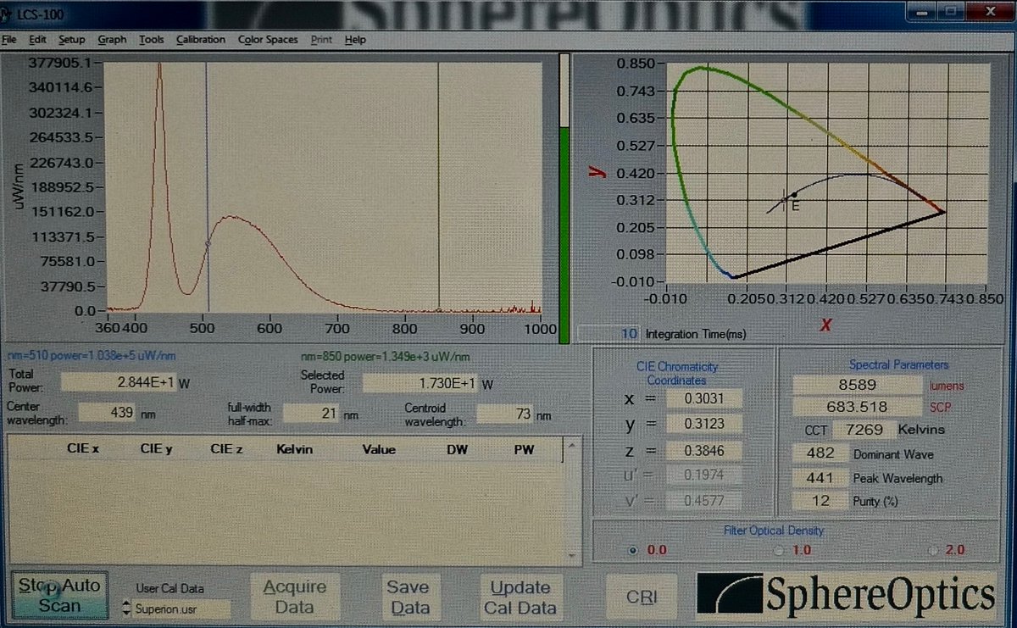Click the green signal level bar
This screenshot has width=1017, height=628.
click(564, 235)
